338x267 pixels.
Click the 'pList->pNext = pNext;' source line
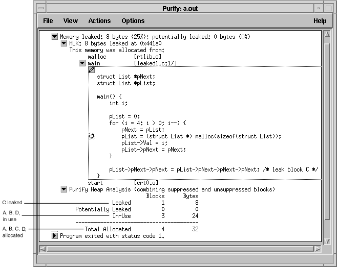point(154,150)
